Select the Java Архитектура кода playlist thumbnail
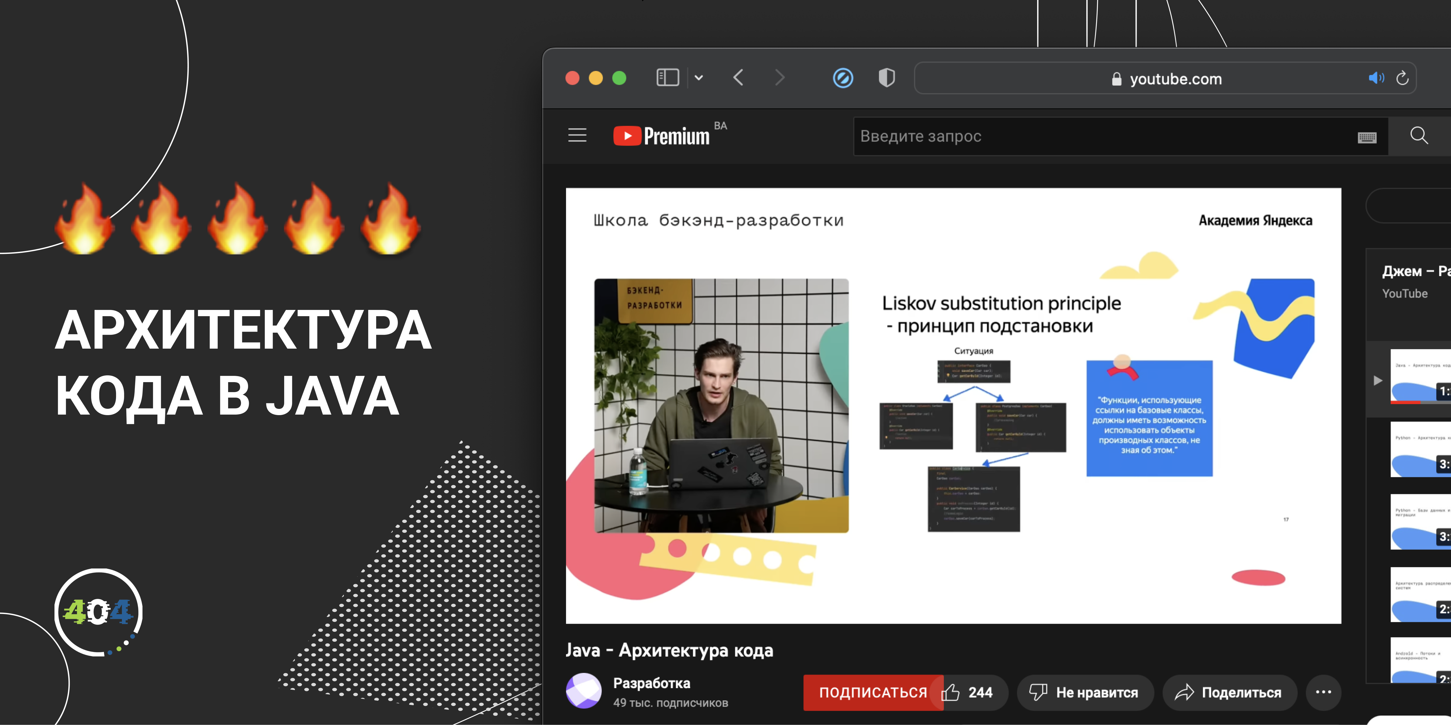The width and height of the screenshot is (1451, 725). tap(1421, 376)
